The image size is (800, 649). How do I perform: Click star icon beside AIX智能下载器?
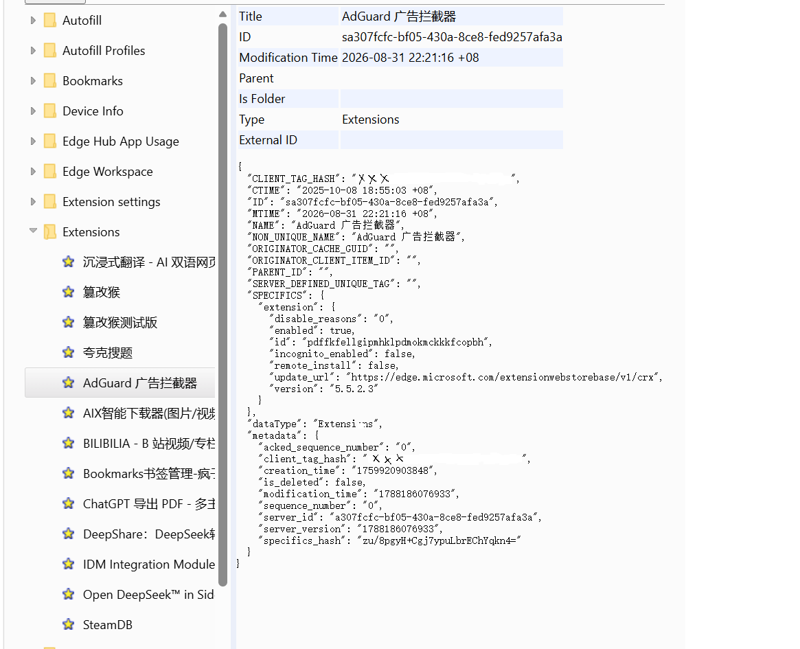tap(69, 413)
